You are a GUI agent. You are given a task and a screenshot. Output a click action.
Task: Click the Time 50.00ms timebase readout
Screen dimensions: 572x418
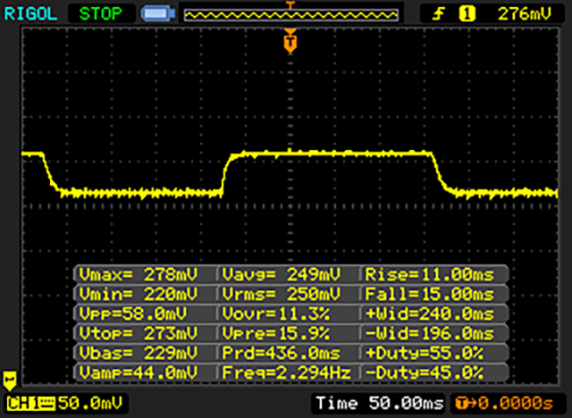point(379,403)
